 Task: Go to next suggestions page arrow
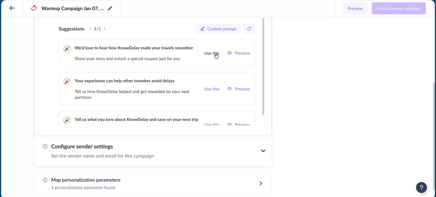point(104,29)
